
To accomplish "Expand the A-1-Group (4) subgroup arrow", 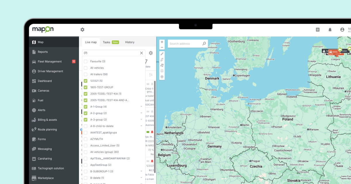I will 141,107.
